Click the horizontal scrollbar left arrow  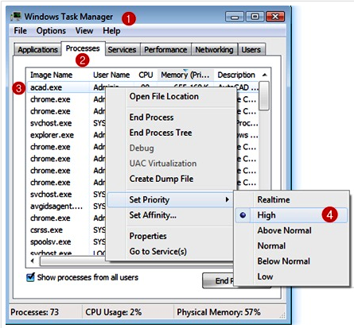[x=33, y=261]
